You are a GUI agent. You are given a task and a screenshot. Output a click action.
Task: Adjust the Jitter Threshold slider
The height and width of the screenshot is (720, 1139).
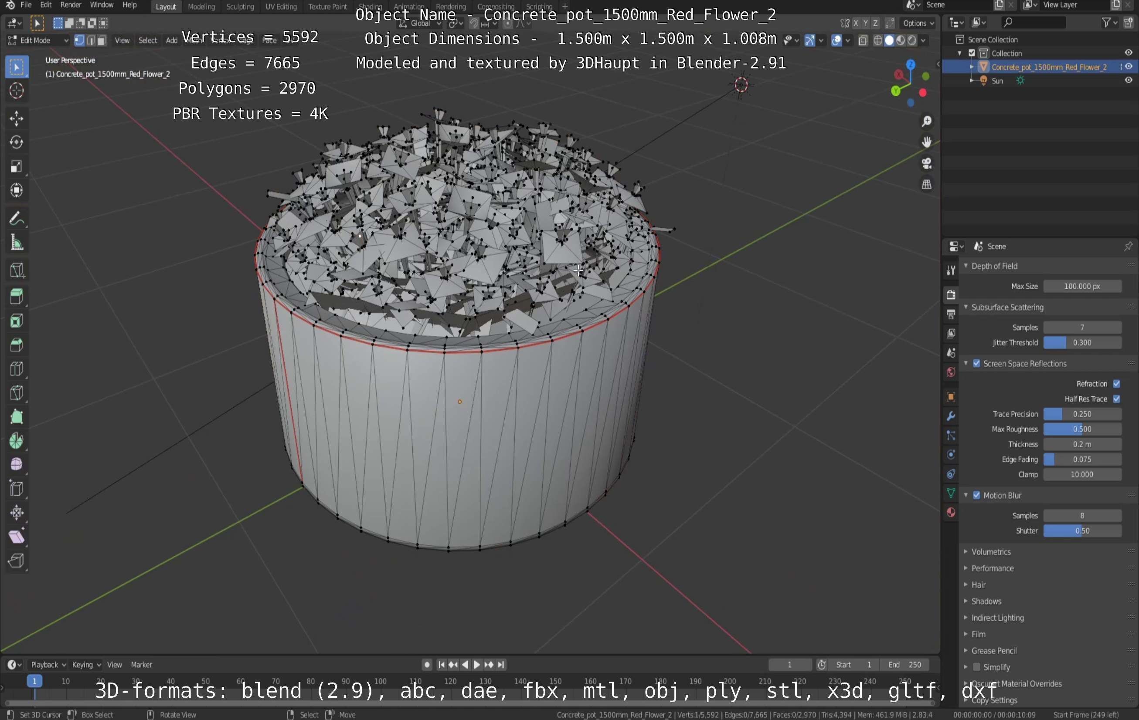coord(1082,342)
